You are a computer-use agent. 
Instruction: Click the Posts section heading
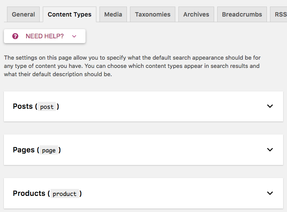coord(23,106)
